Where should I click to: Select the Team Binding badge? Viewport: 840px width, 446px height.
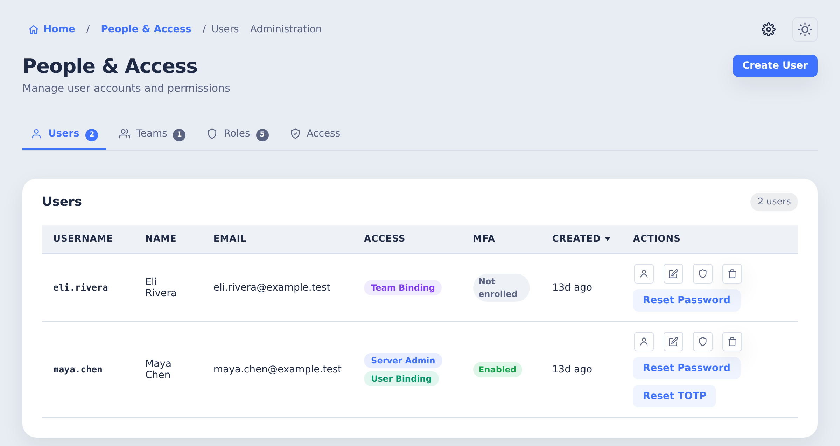[x=402, y=288]
